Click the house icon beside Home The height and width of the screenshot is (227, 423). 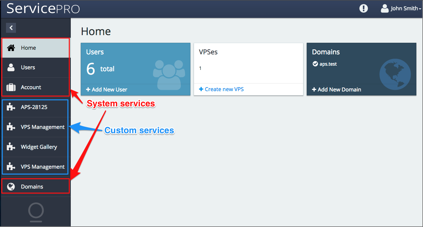pyautogui.click(x=11, y=48)
